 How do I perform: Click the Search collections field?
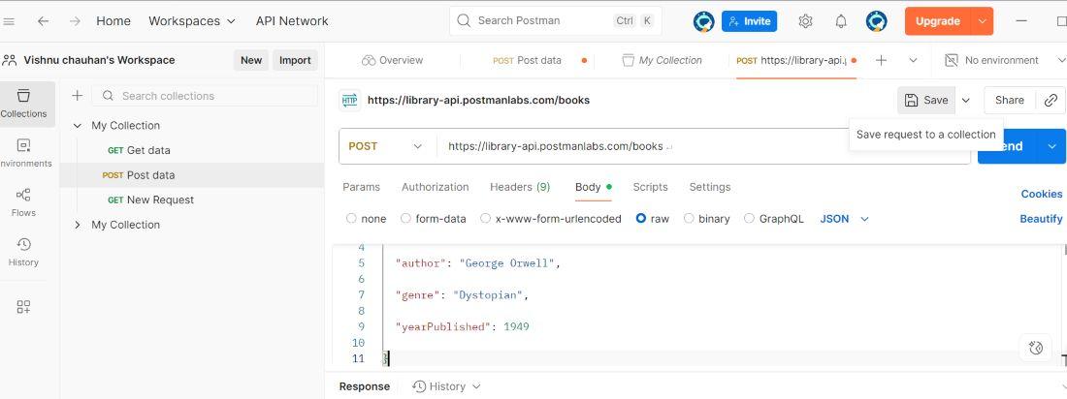pyautogui.click(x=213, y=96)
